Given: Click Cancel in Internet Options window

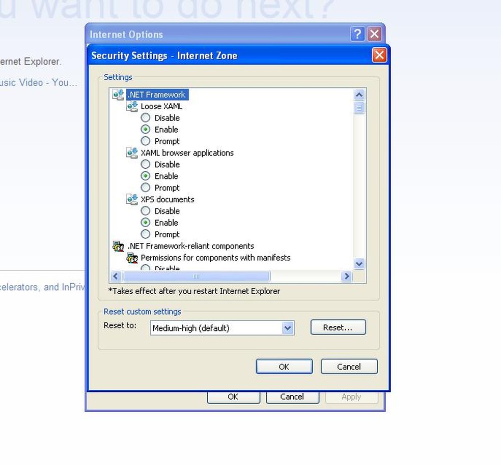Looking at the screenshot, I should click(x=292, y=397).
